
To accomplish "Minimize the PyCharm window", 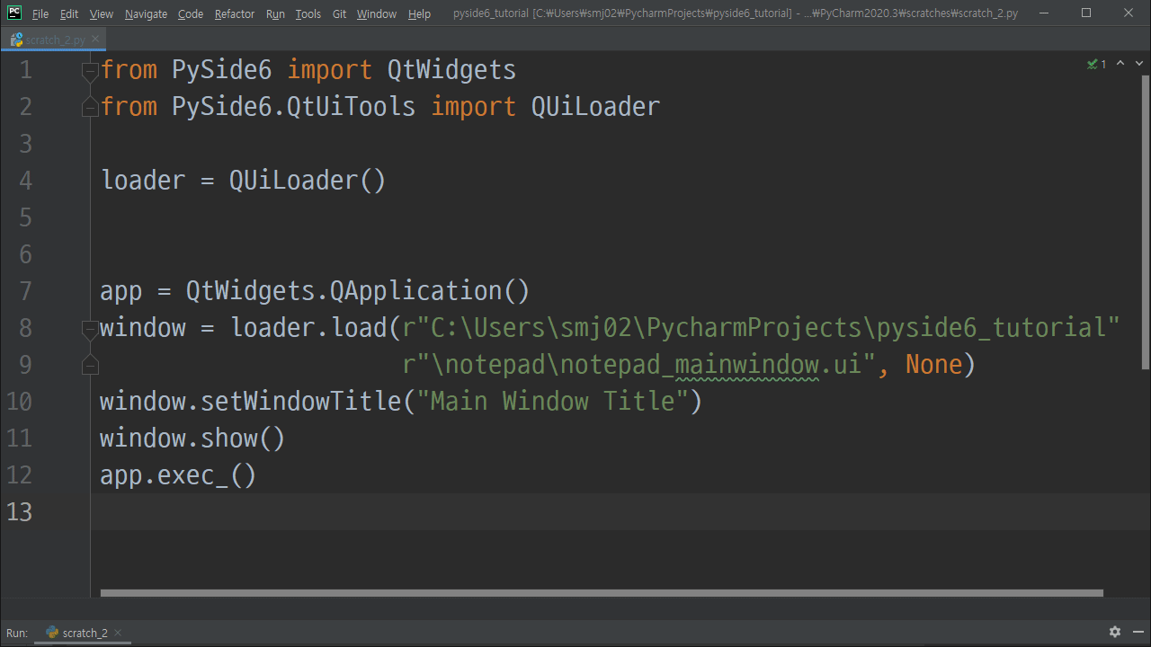I will coord(1044,13).
